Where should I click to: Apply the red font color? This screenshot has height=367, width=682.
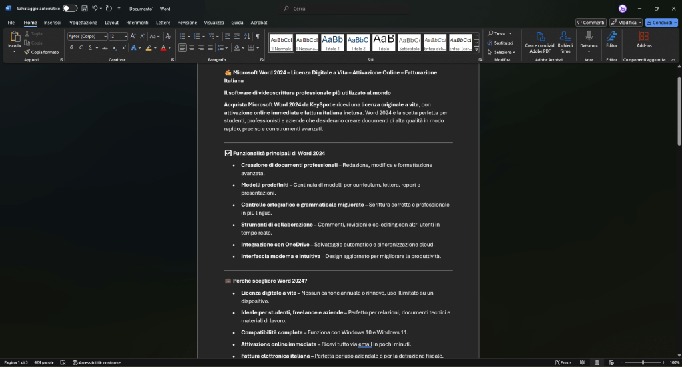tap(163, 47)
